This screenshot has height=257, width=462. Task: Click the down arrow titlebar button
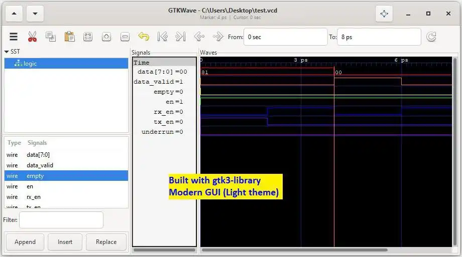35,14
